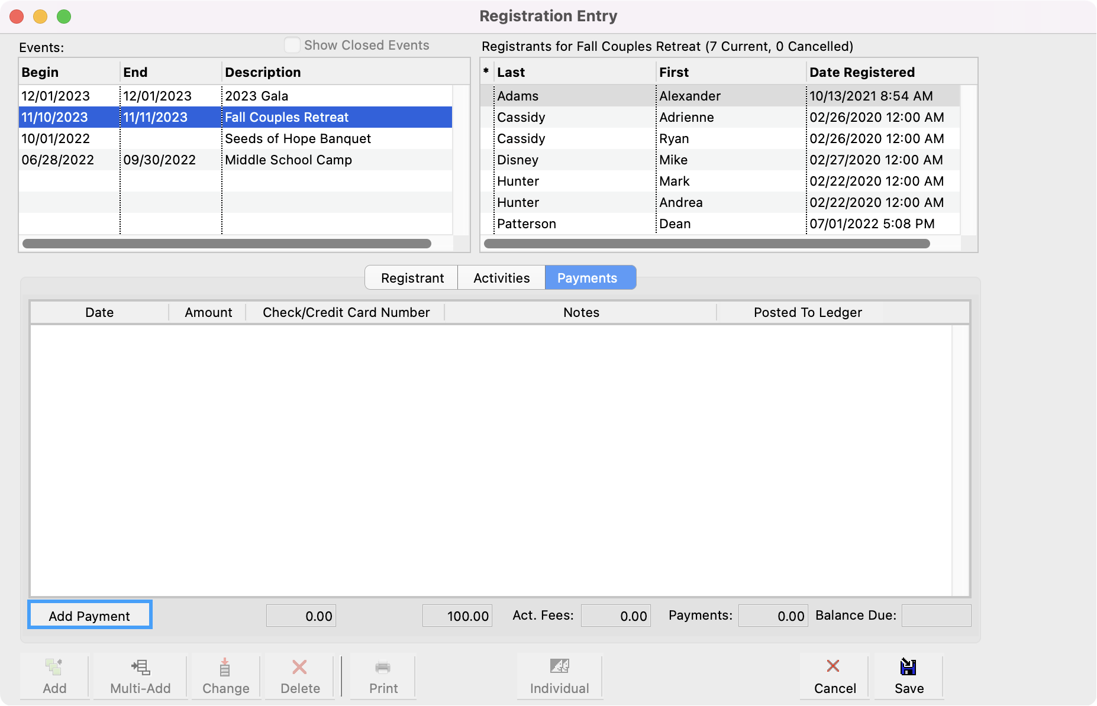Click the Add Payment button
The image size is (1097, 706).
[x=90, y=616]
